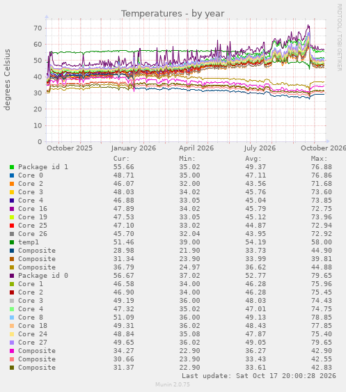Click the light blue Core 8 swatch
Screen dimensions: 346x392
pos(12,317)
